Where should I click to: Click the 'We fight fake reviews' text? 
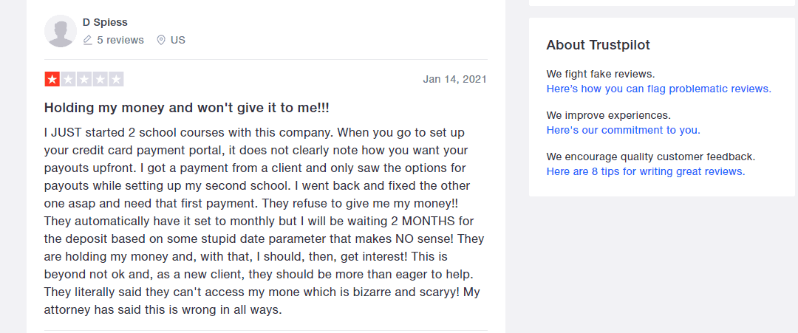pyautogui.click(x=601, y=74)
